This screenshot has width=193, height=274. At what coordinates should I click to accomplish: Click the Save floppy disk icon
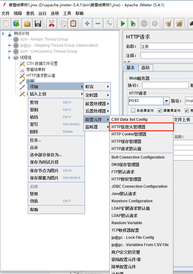coord(38,23)
